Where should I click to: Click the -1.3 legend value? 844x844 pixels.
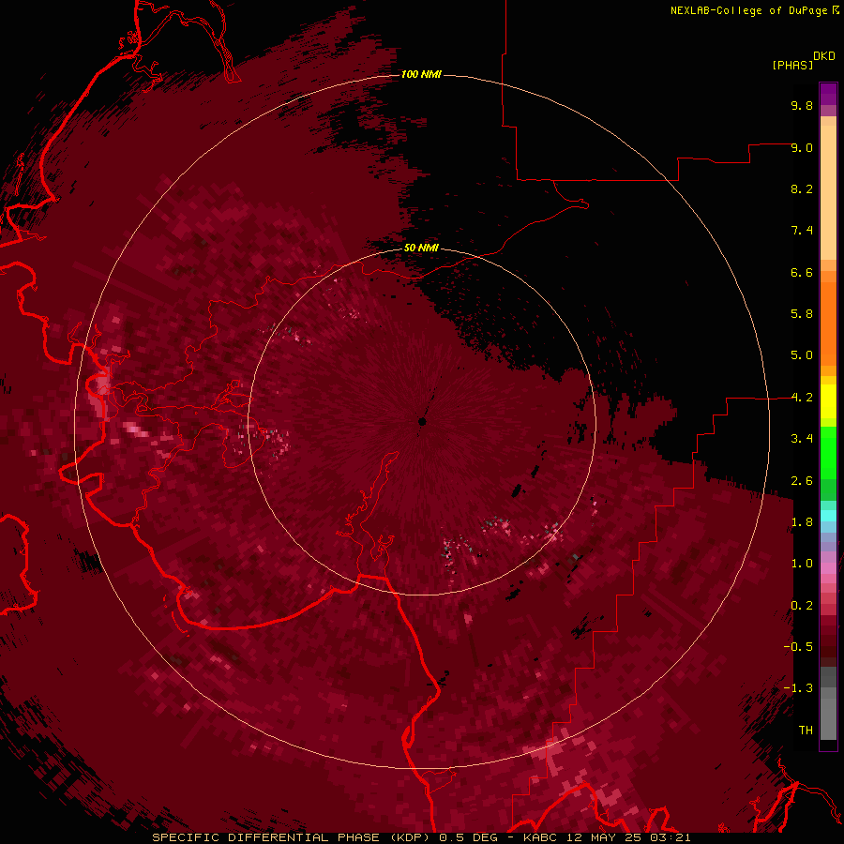tap(798, 688)
